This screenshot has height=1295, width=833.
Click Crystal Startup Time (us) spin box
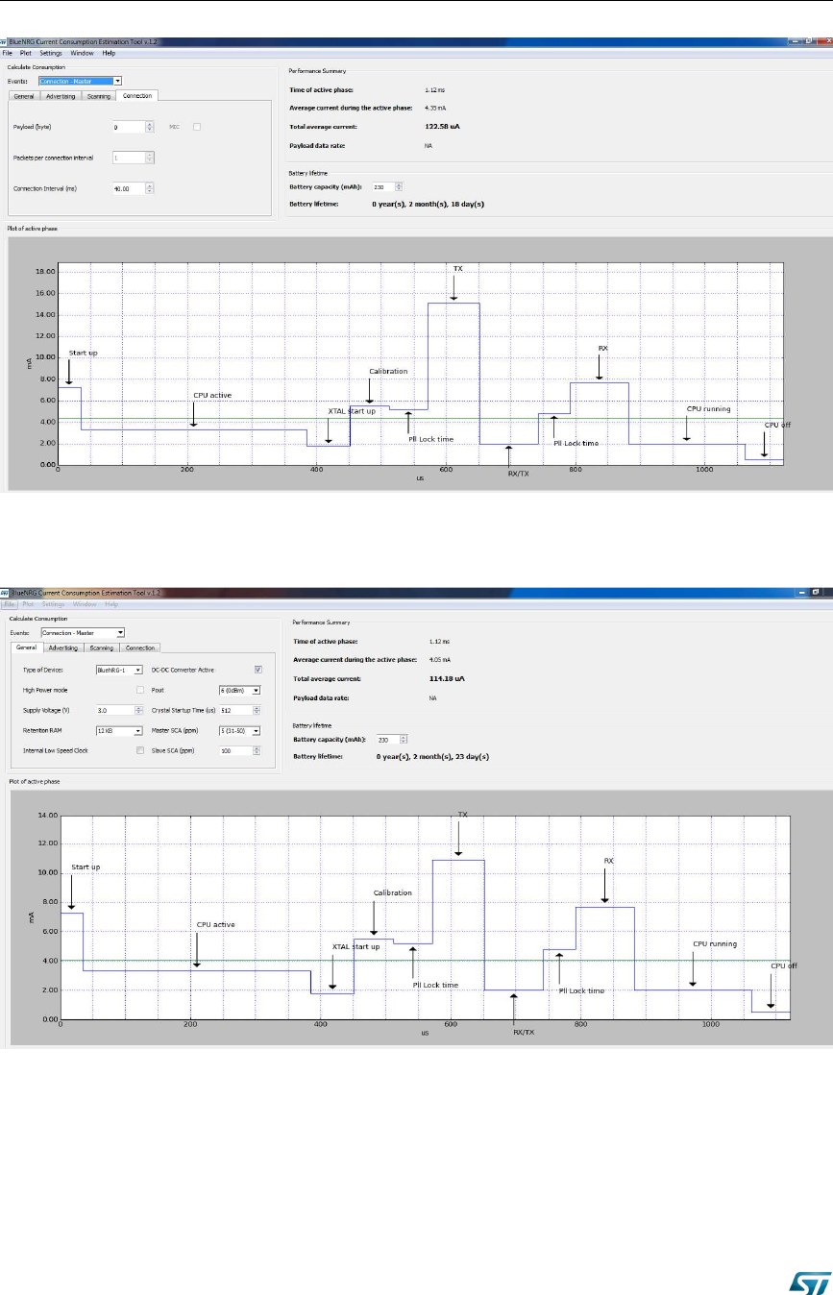(239, 710)
